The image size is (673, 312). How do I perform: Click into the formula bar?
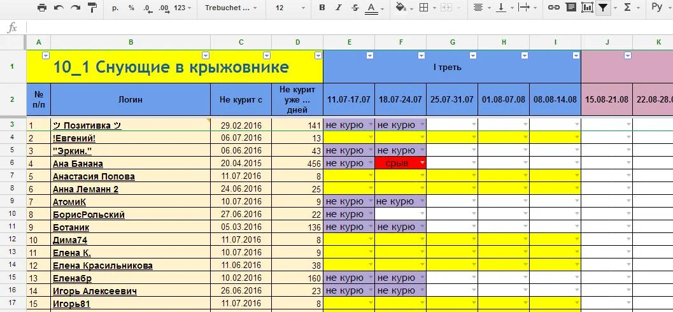pyautogui.click(x=348, y=28)
